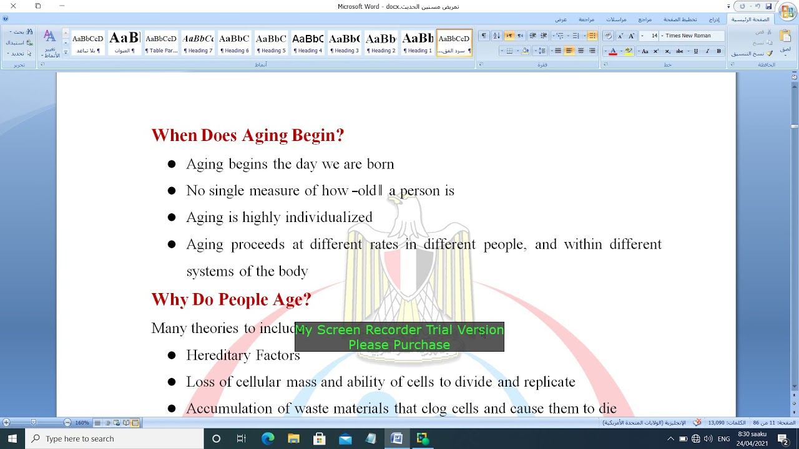
Task: Apply the Heading 1 style
Action: [x=418, y=42]
